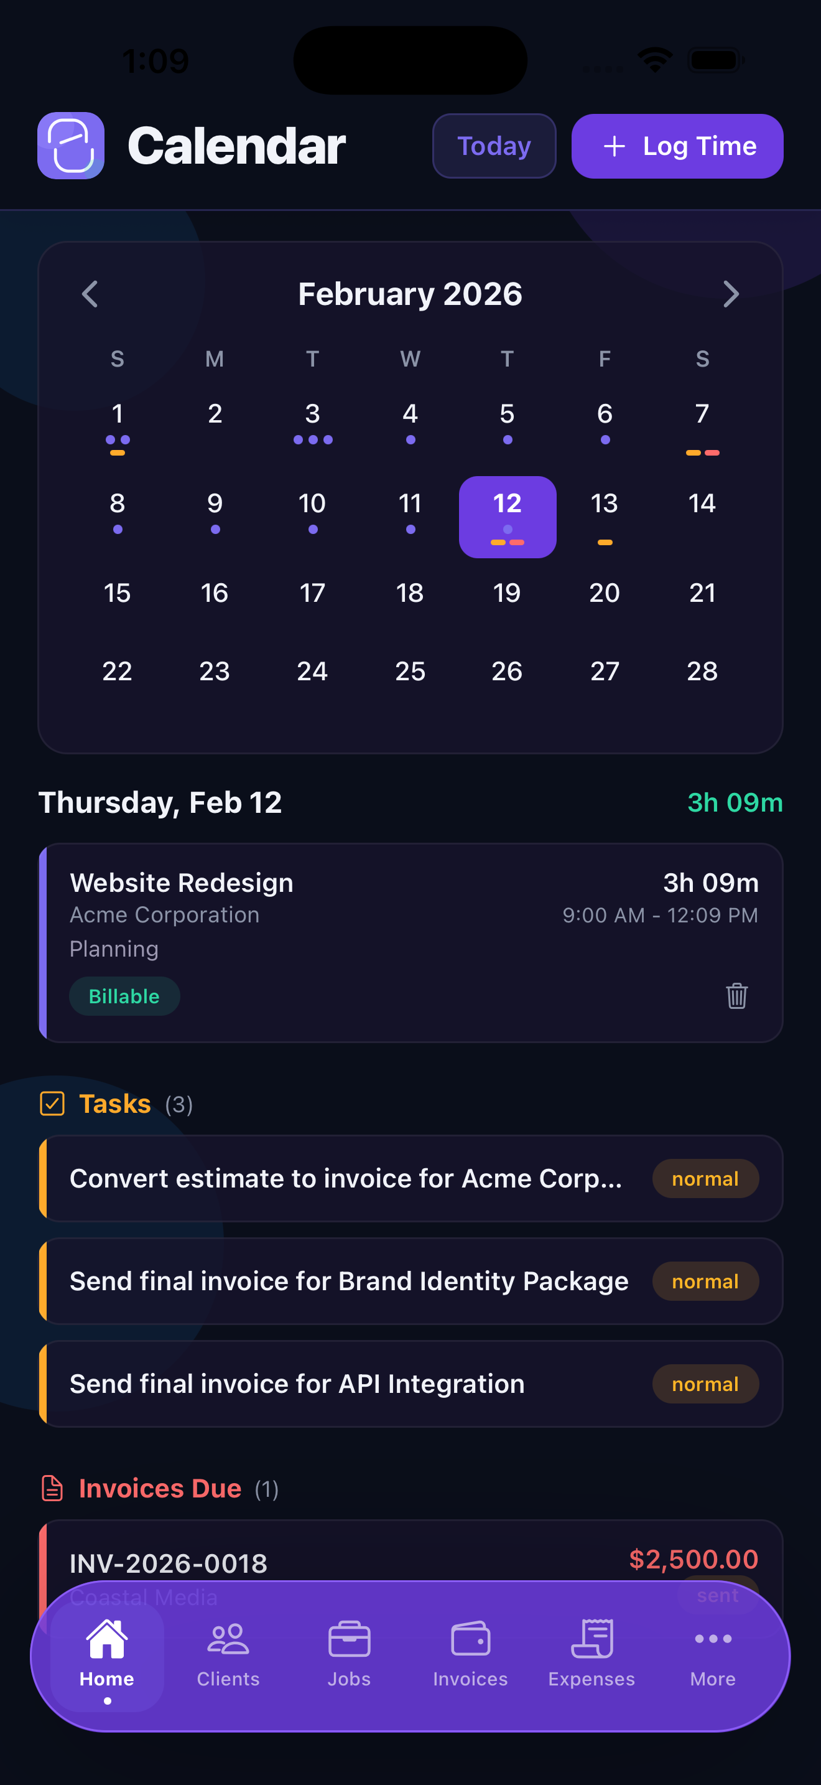Viewport: 821px width, 1785px height.
Task: Advance to March 2026
Action: pyautogui.click(x=731, y=294)
